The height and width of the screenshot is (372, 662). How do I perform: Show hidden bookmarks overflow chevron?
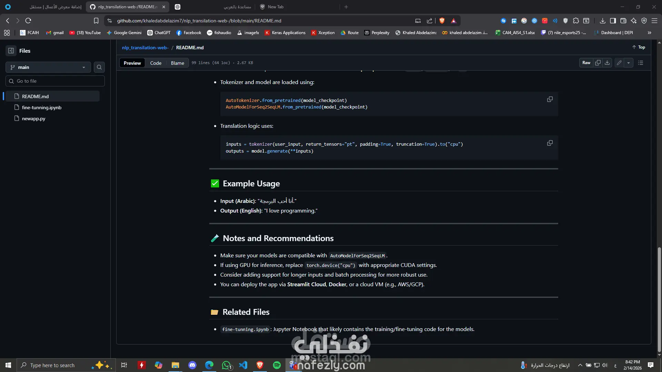pyautogui.click(x=650, y=33)
